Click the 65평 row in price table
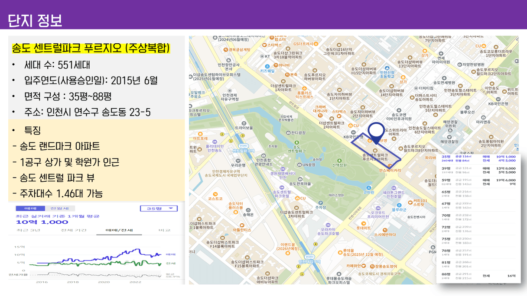Viewport: 527px width, 296px height. pos(478,193)
